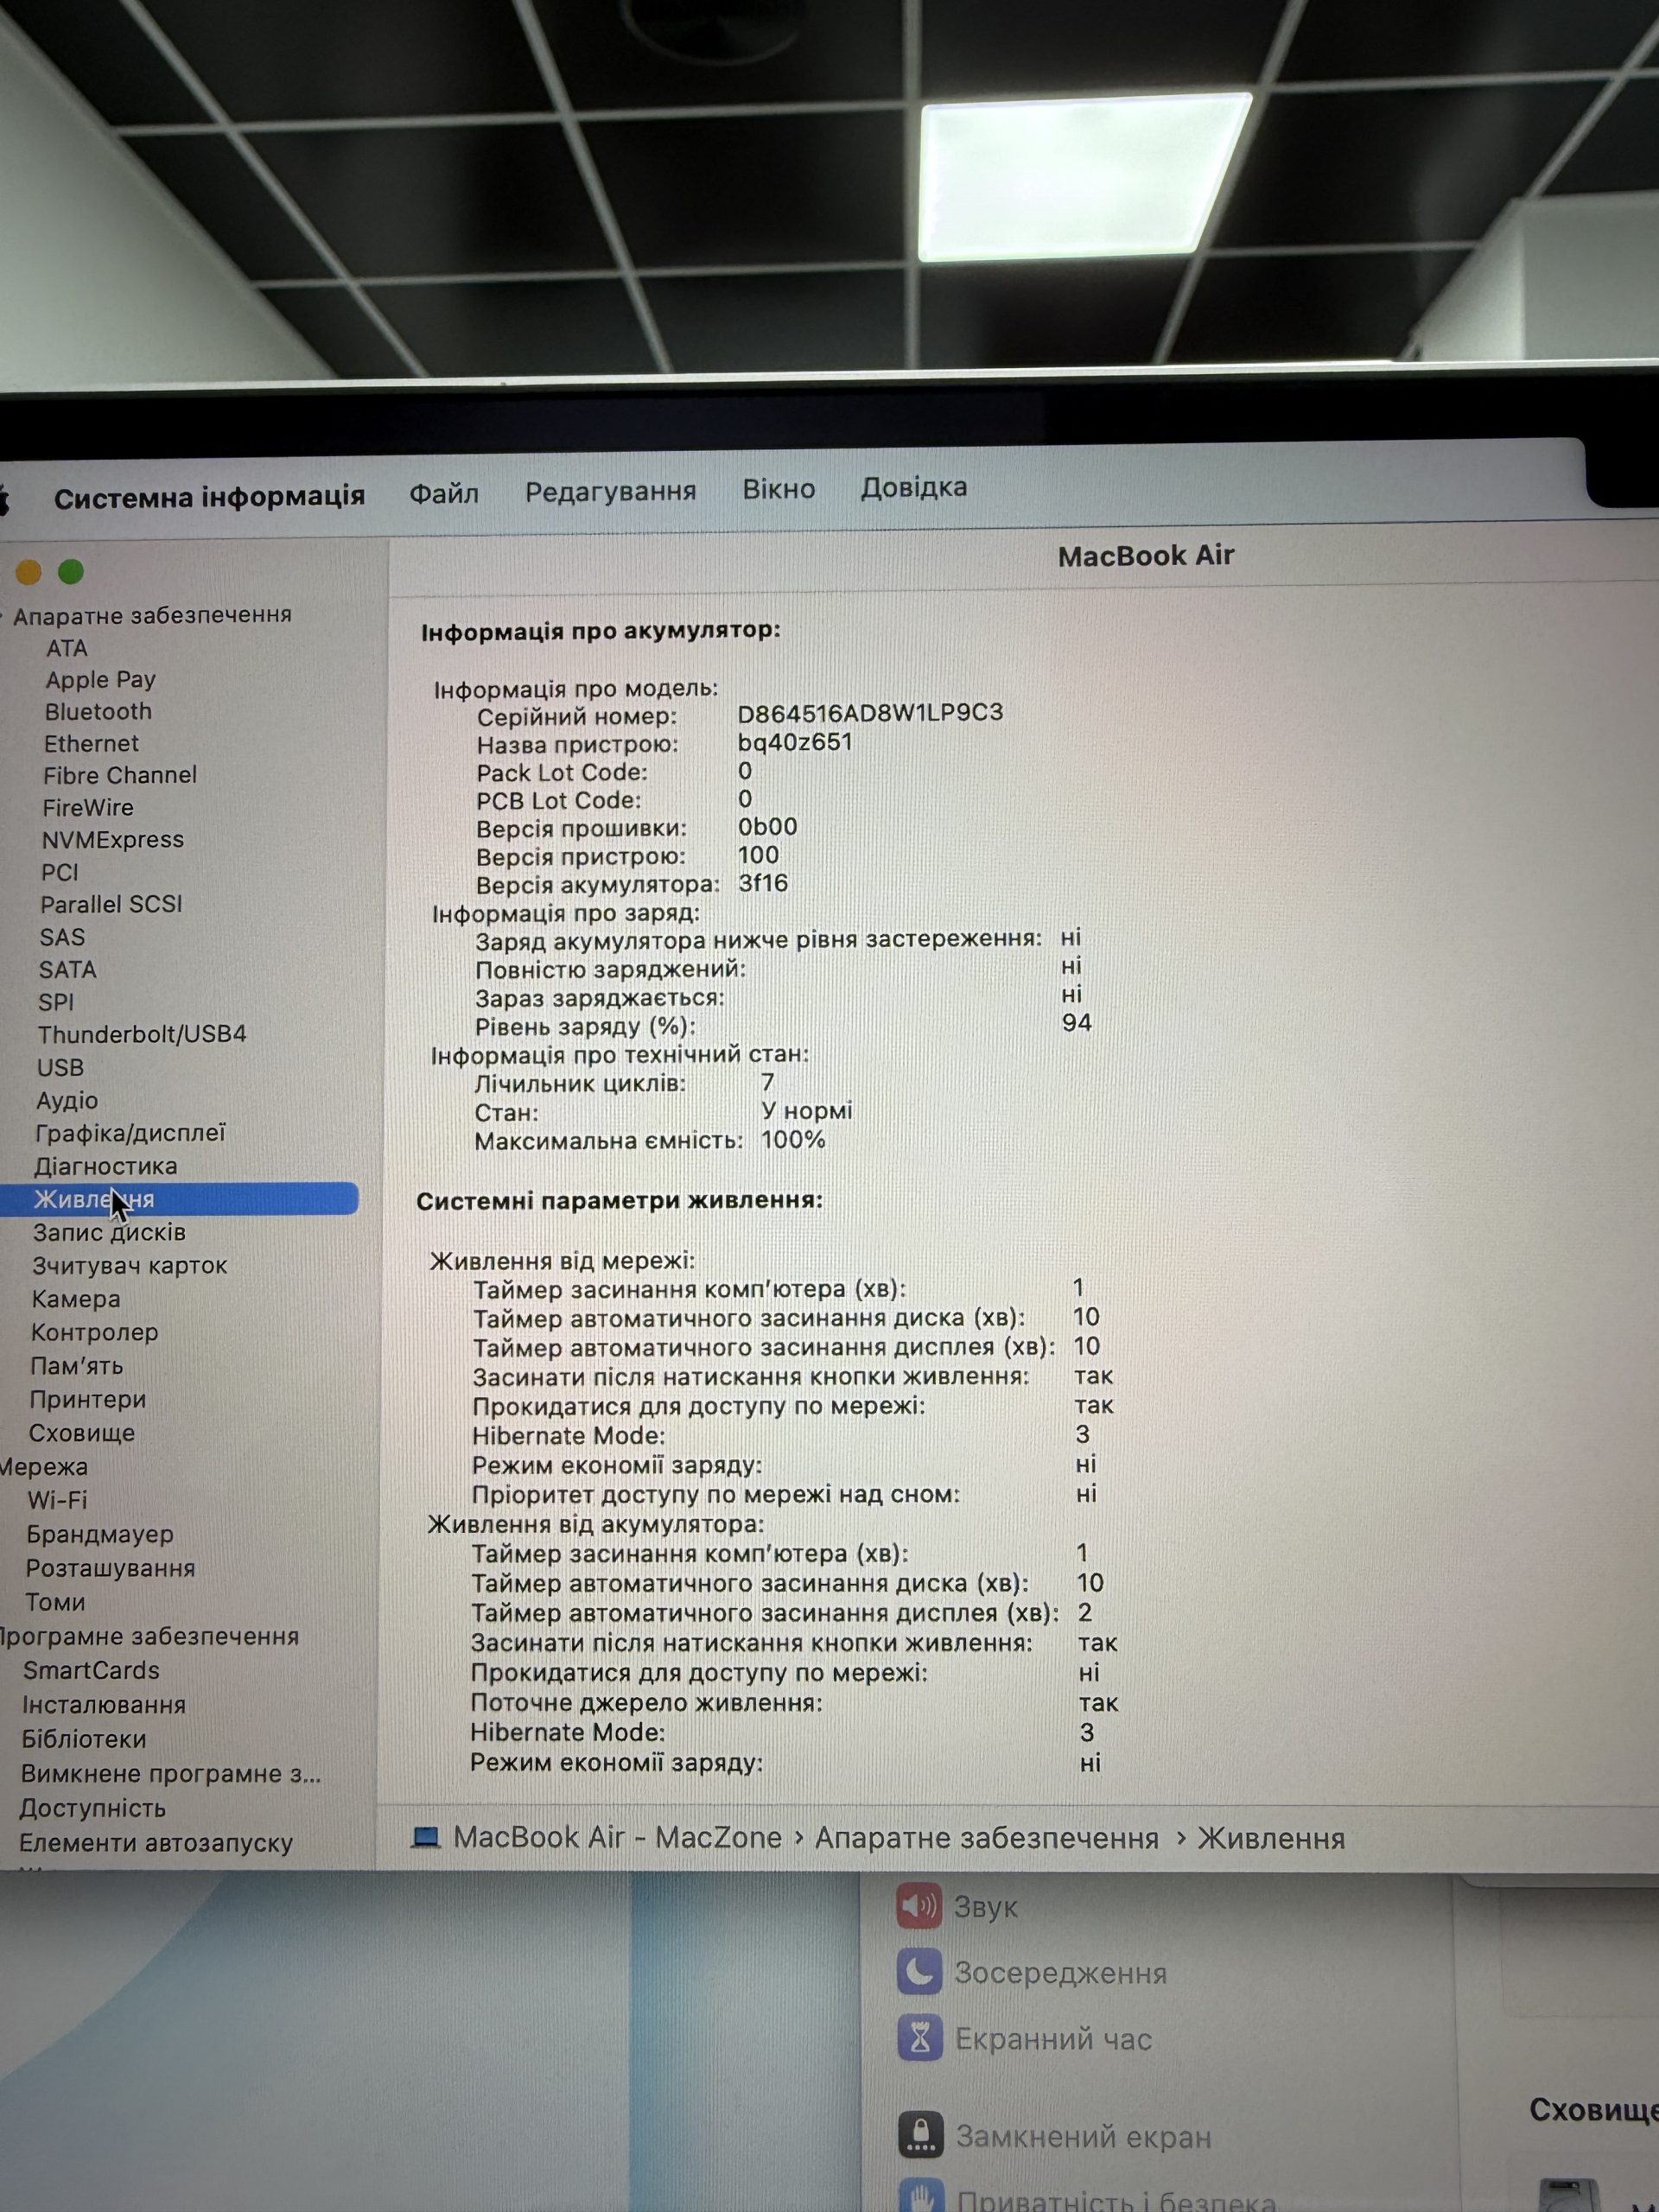Open the Редагування menu
Viewport: 1659px width, 2212px height.
[x=610, y=491]
